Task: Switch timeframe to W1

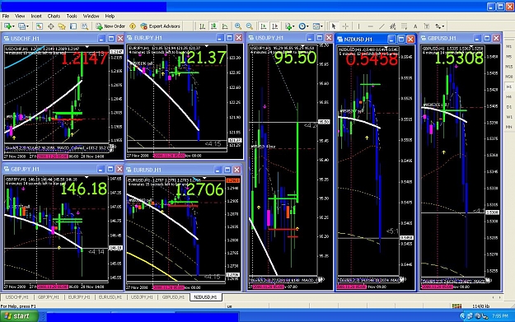Action: click(508, 117)
